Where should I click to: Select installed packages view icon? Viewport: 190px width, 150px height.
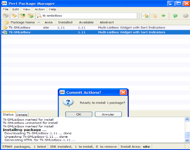[14, 16]
